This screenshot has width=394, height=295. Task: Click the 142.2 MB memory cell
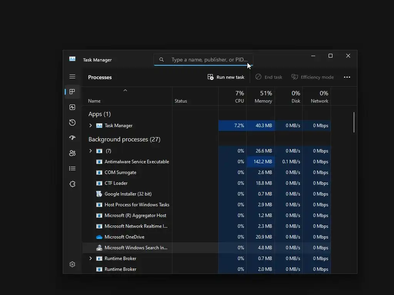[x=260, y=162]
